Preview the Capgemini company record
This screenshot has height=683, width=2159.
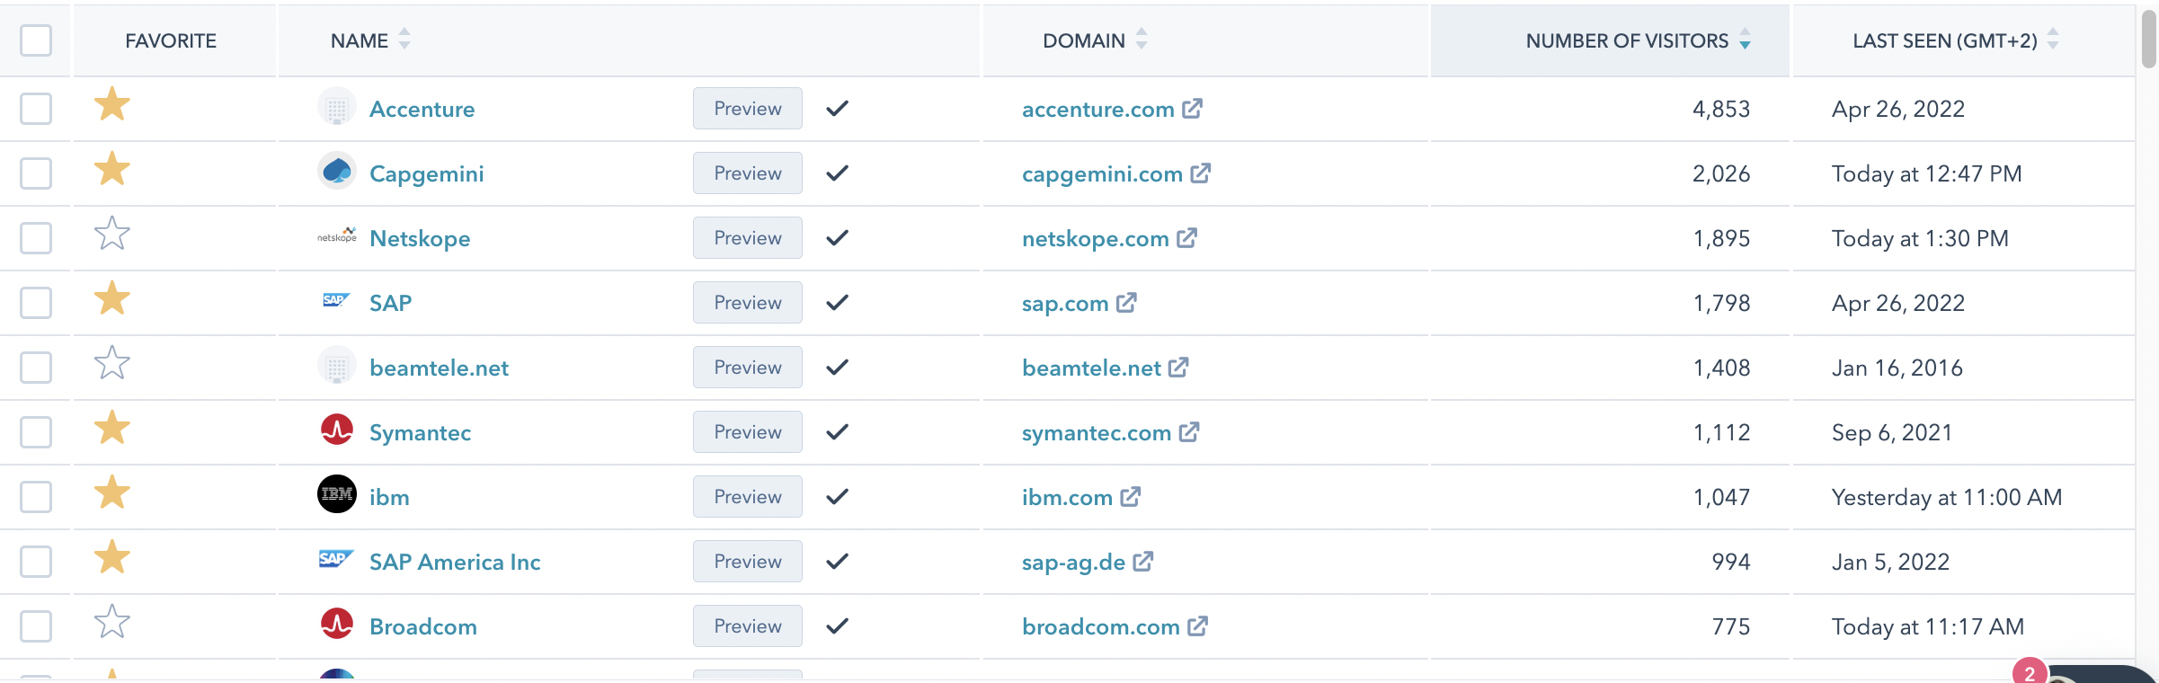point(748,173)
